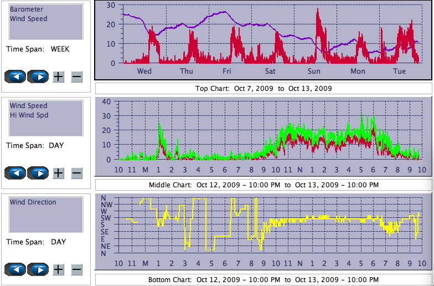Select Wind Speed in top chart list
434x286 pixels.
point(29,18)
